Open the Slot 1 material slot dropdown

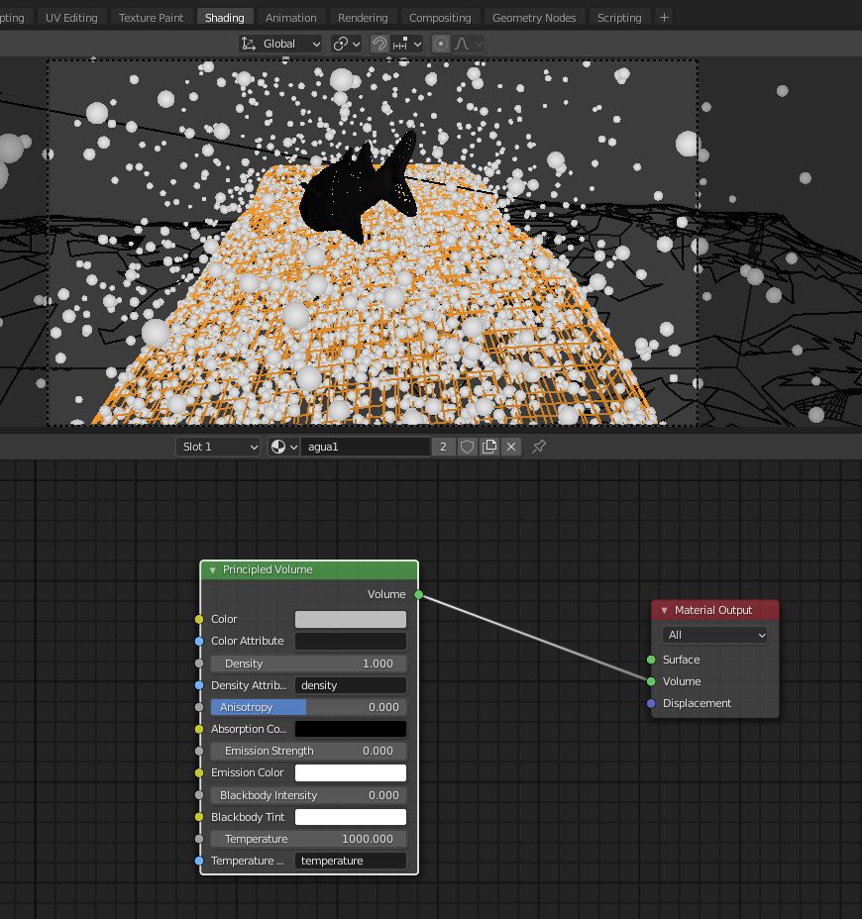coord(217,447)
